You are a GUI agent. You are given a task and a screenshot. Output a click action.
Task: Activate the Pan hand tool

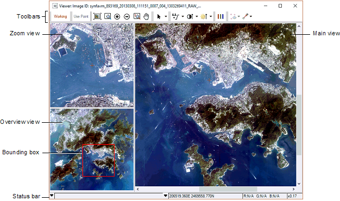click(147, 16)
